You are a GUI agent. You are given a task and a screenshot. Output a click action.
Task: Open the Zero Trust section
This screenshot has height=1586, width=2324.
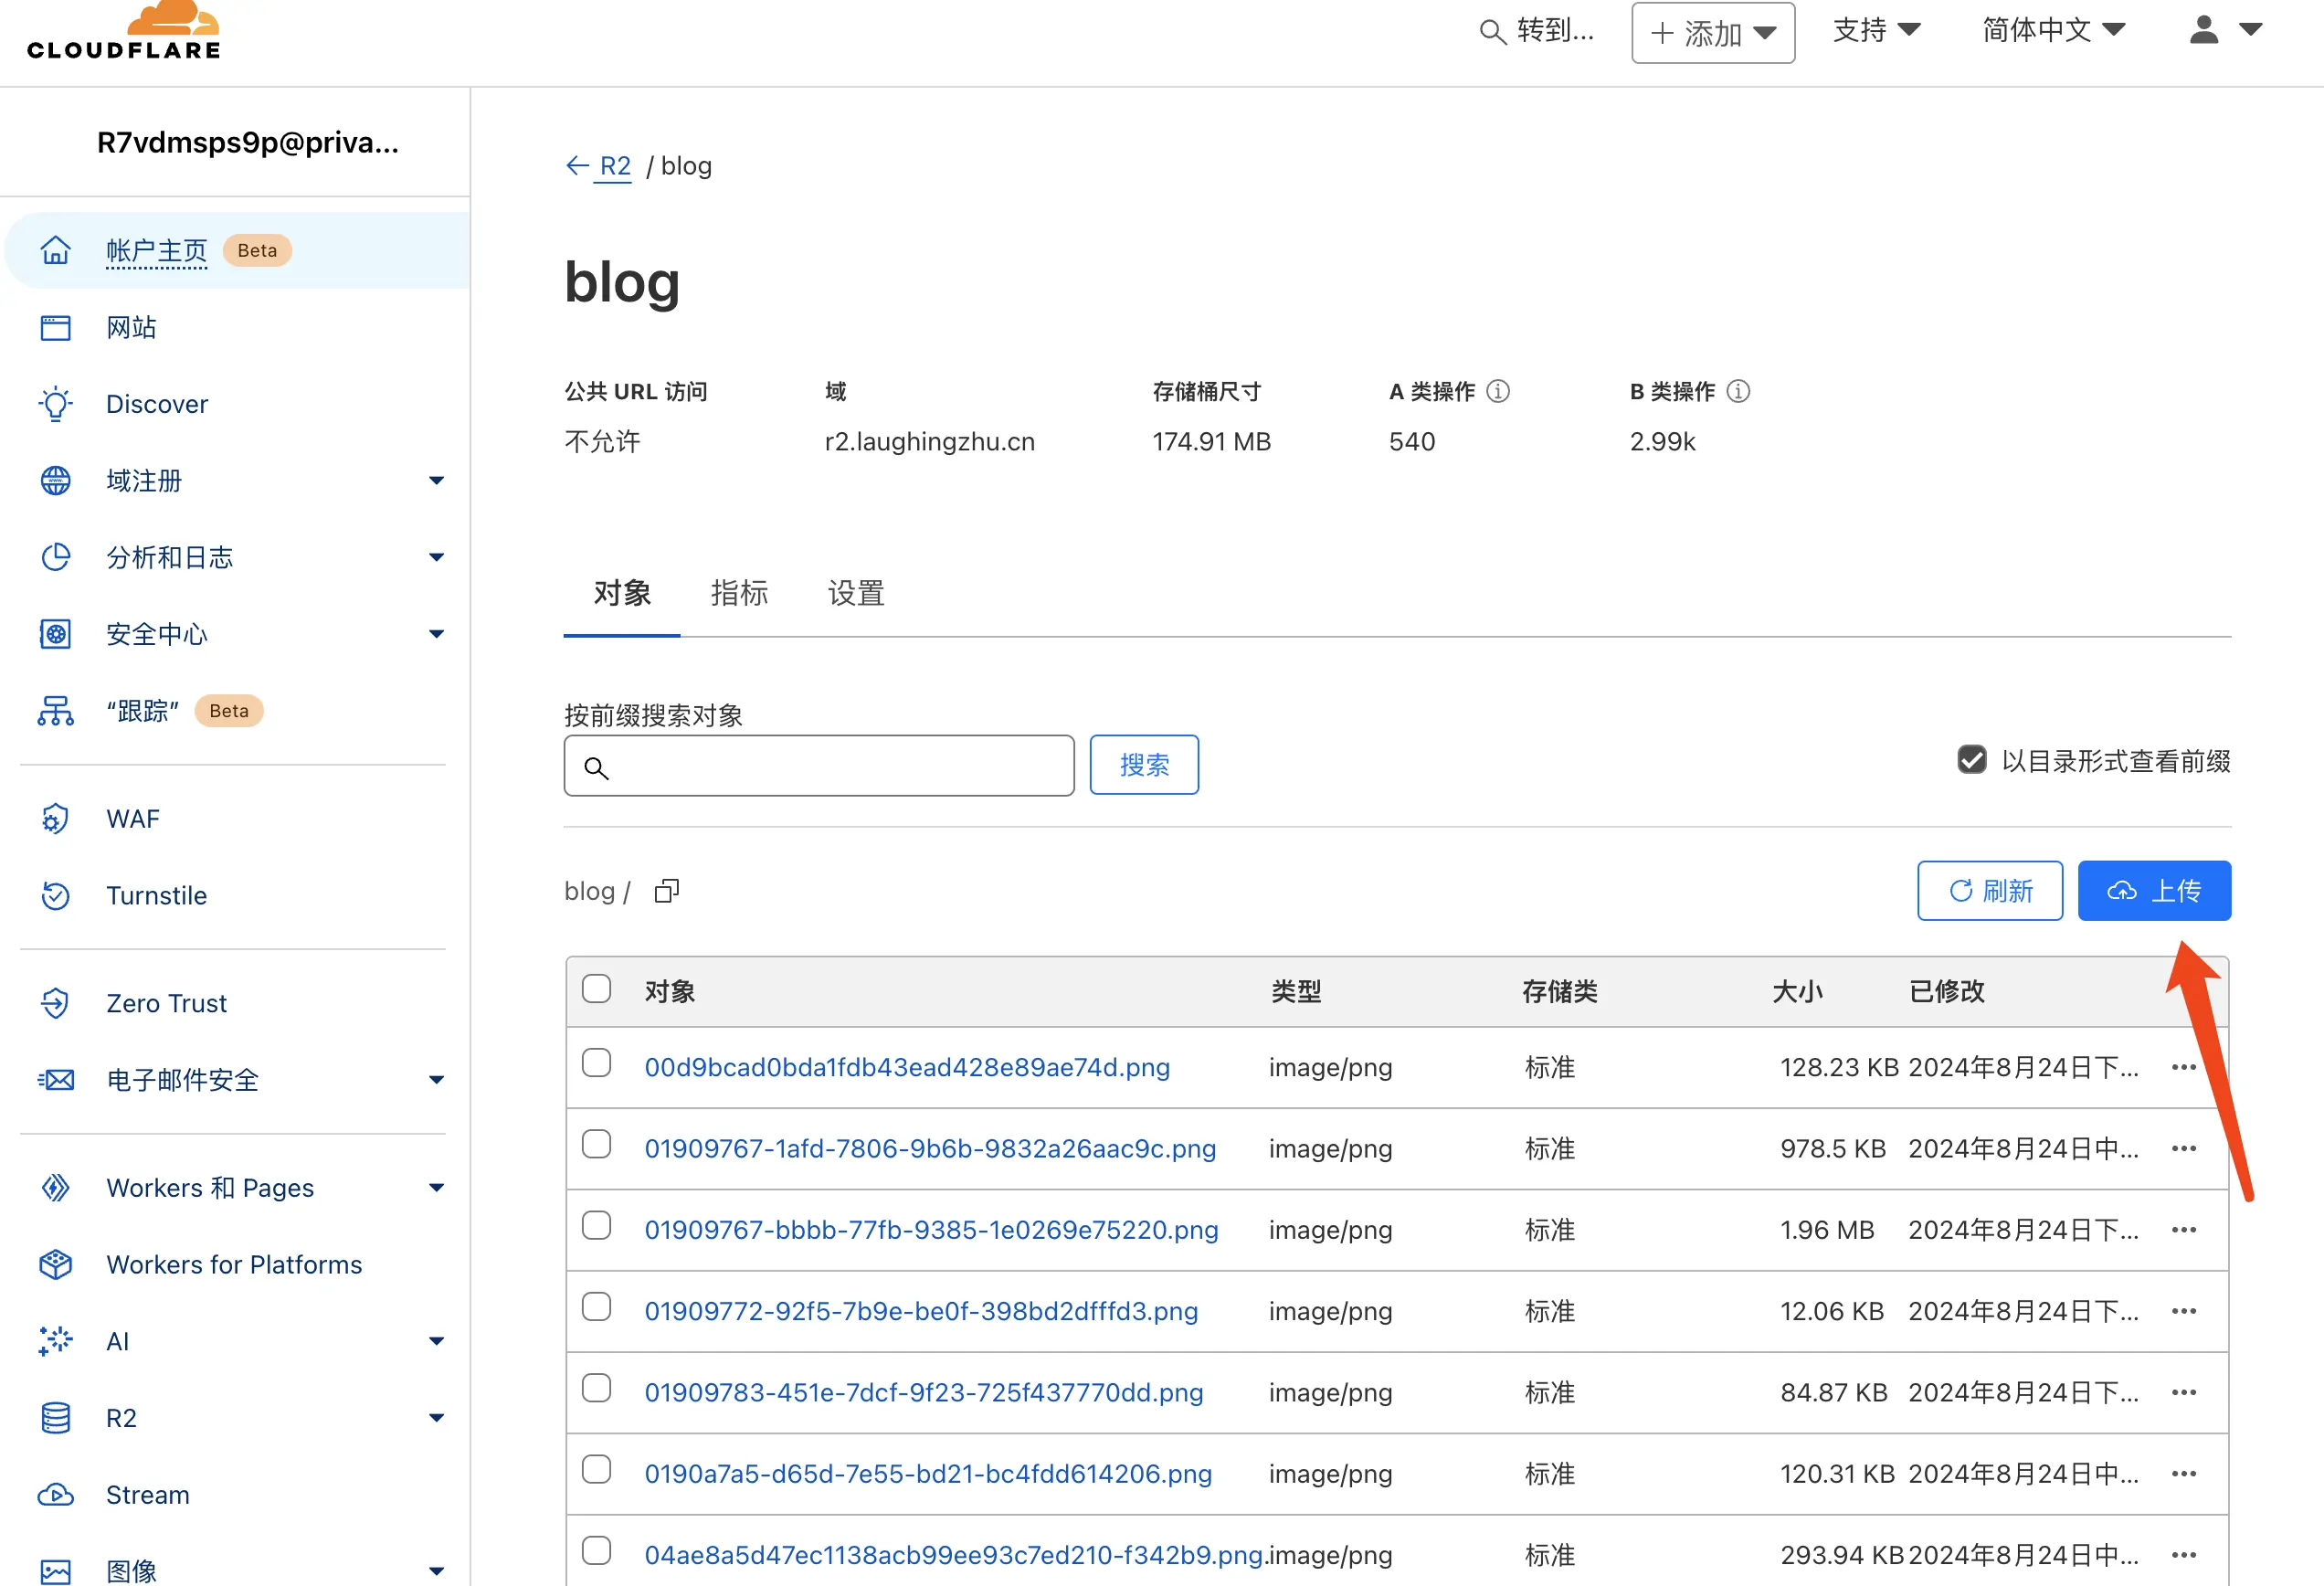(166, 1003)
